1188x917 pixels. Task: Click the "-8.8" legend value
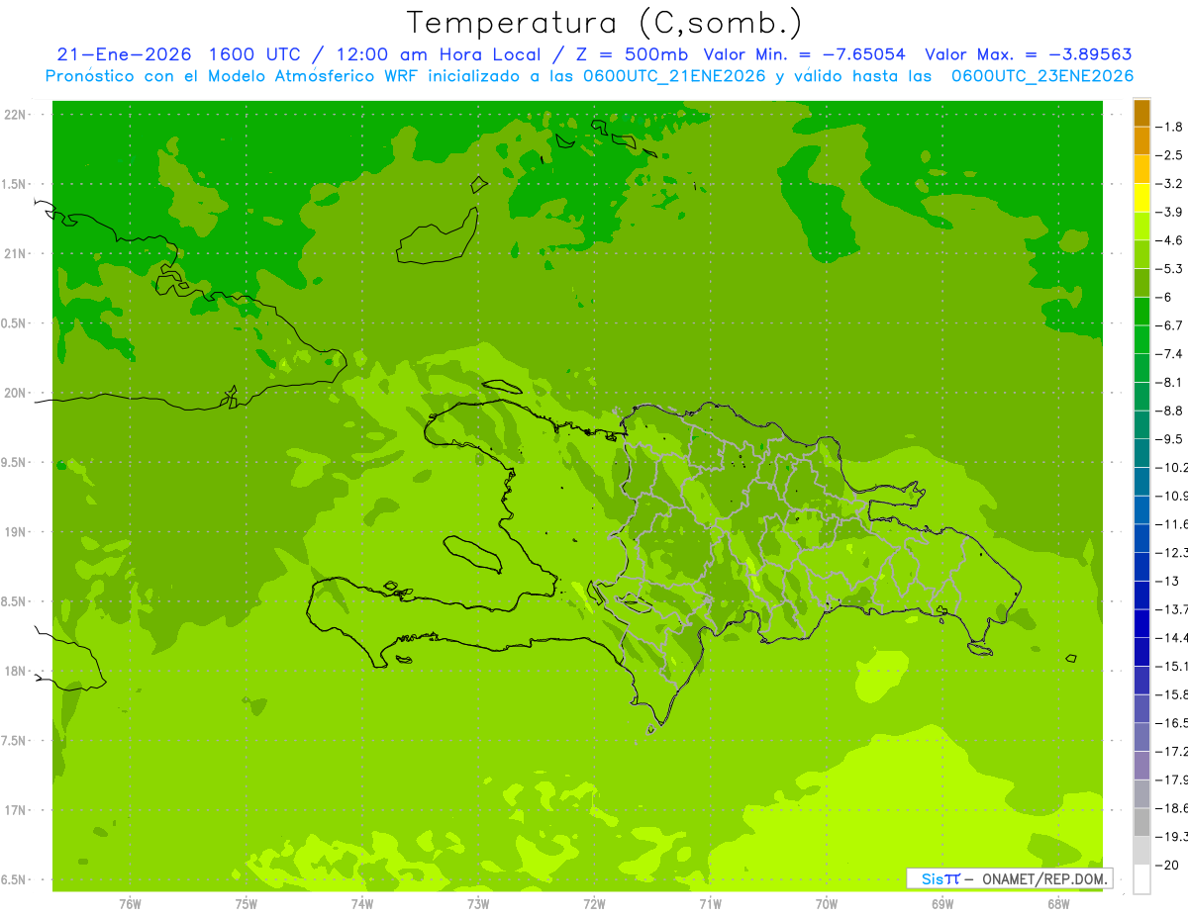(x=1170, y=411)
